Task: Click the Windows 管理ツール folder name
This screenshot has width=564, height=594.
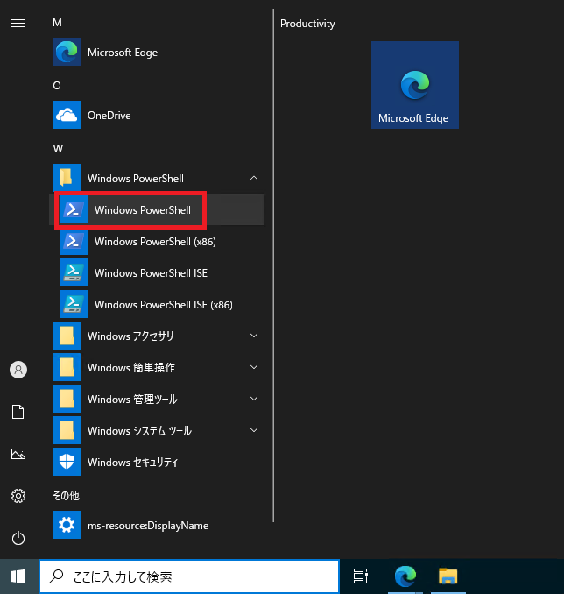Action: tap(132, 399)
